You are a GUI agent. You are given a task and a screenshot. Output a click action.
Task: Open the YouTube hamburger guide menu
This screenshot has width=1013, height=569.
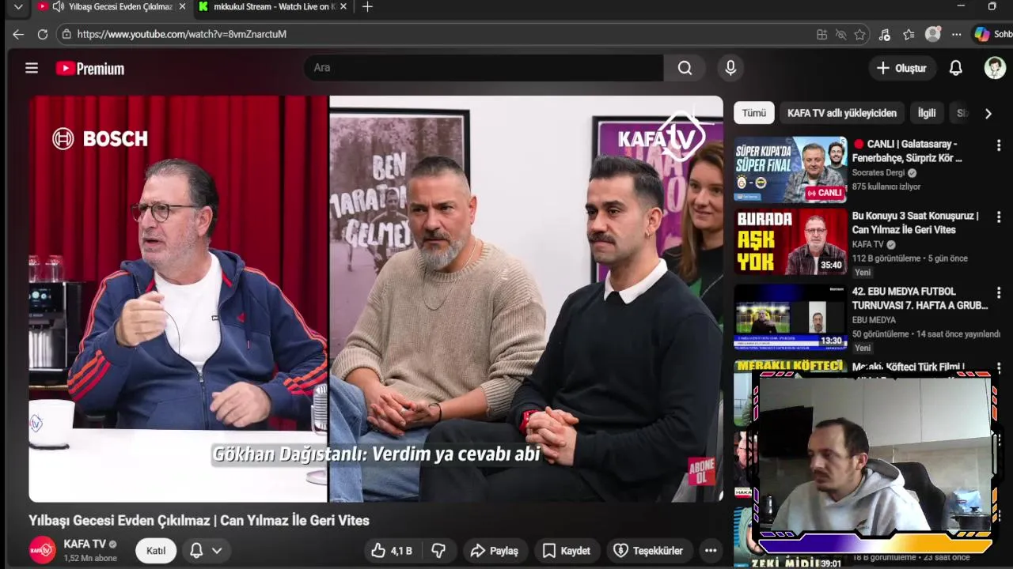pos(32,68)
